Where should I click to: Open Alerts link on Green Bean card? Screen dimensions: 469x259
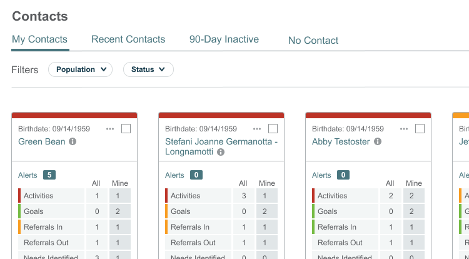[28, 175]
